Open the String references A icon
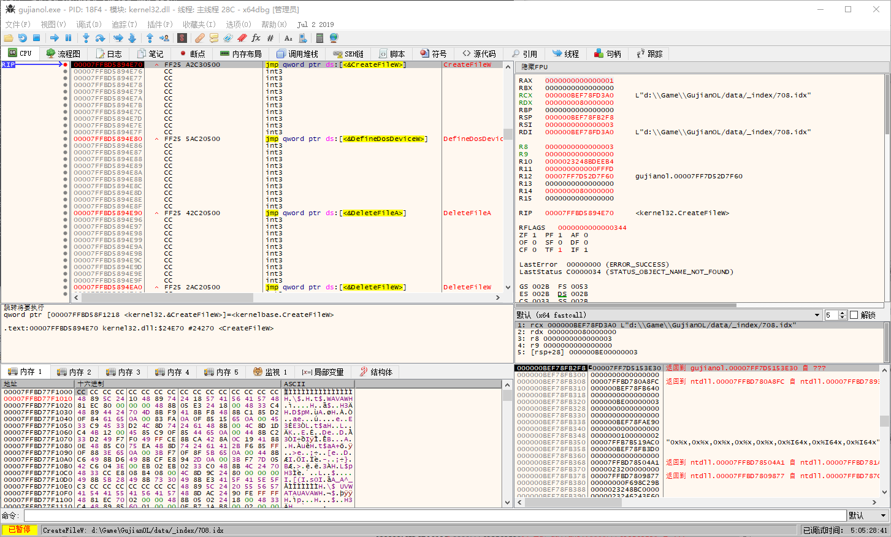 [288, 38]
